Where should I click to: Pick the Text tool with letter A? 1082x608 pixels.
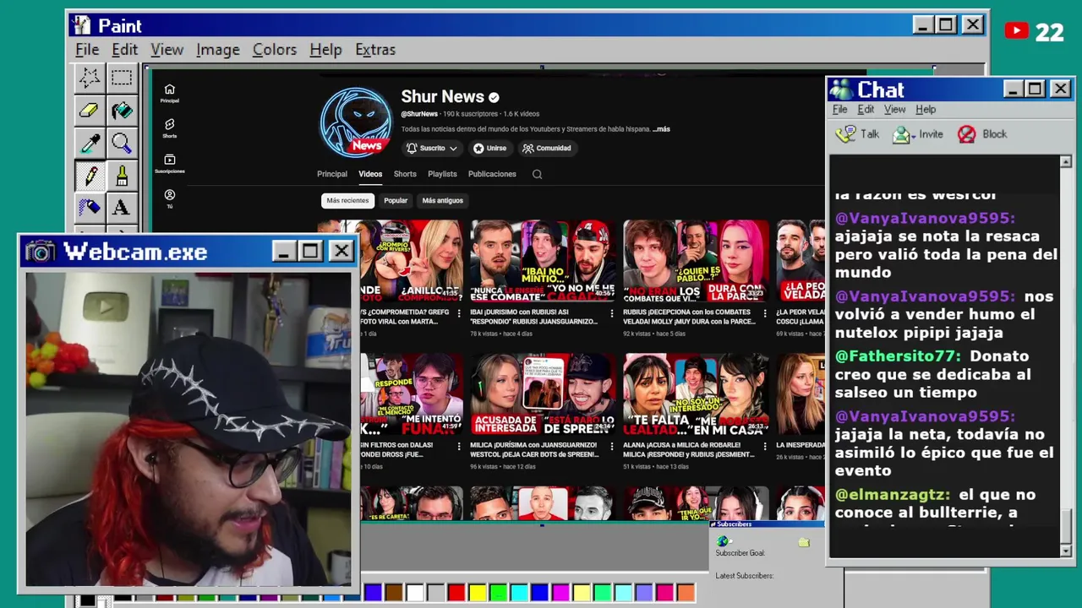(x=122, y=207)
